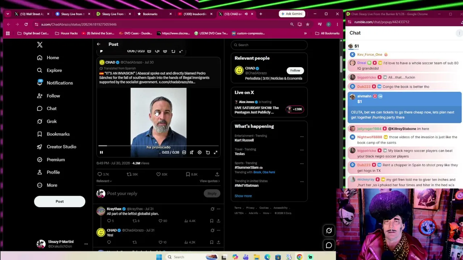The height and width of the screenshot is (260, 463).
Task: Open picture-in-picture on the playing video
Action: click(208, 152)
